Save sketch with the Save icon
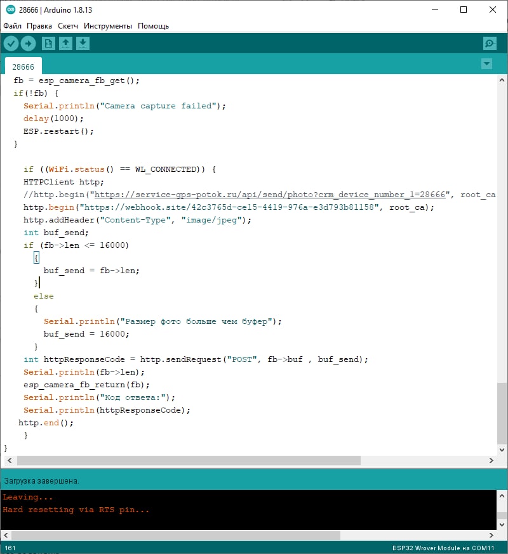This screenshot has width=508, height=554. pos(83,44)
